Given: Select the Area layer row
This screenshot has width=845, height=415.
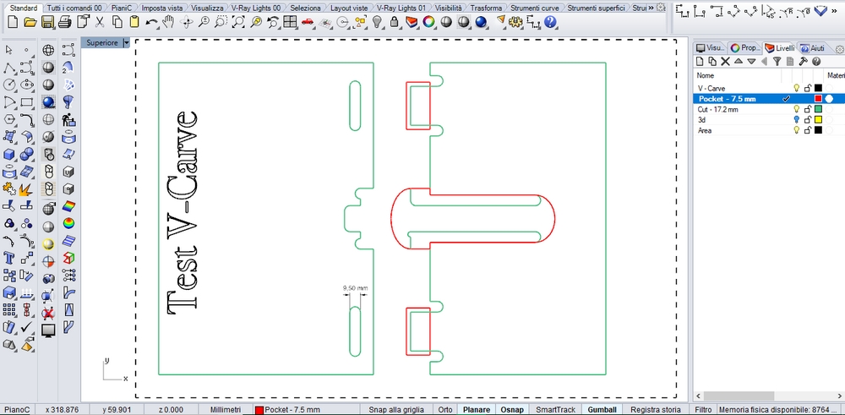Looking at the screenshot, I should tap(768, 130).
